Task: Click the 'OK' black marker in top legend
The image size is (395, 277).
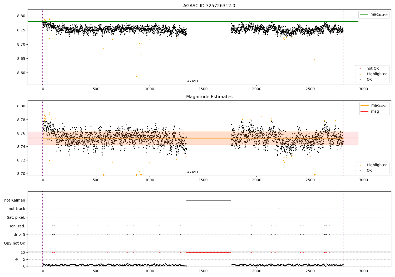Action: pos(360,80)
